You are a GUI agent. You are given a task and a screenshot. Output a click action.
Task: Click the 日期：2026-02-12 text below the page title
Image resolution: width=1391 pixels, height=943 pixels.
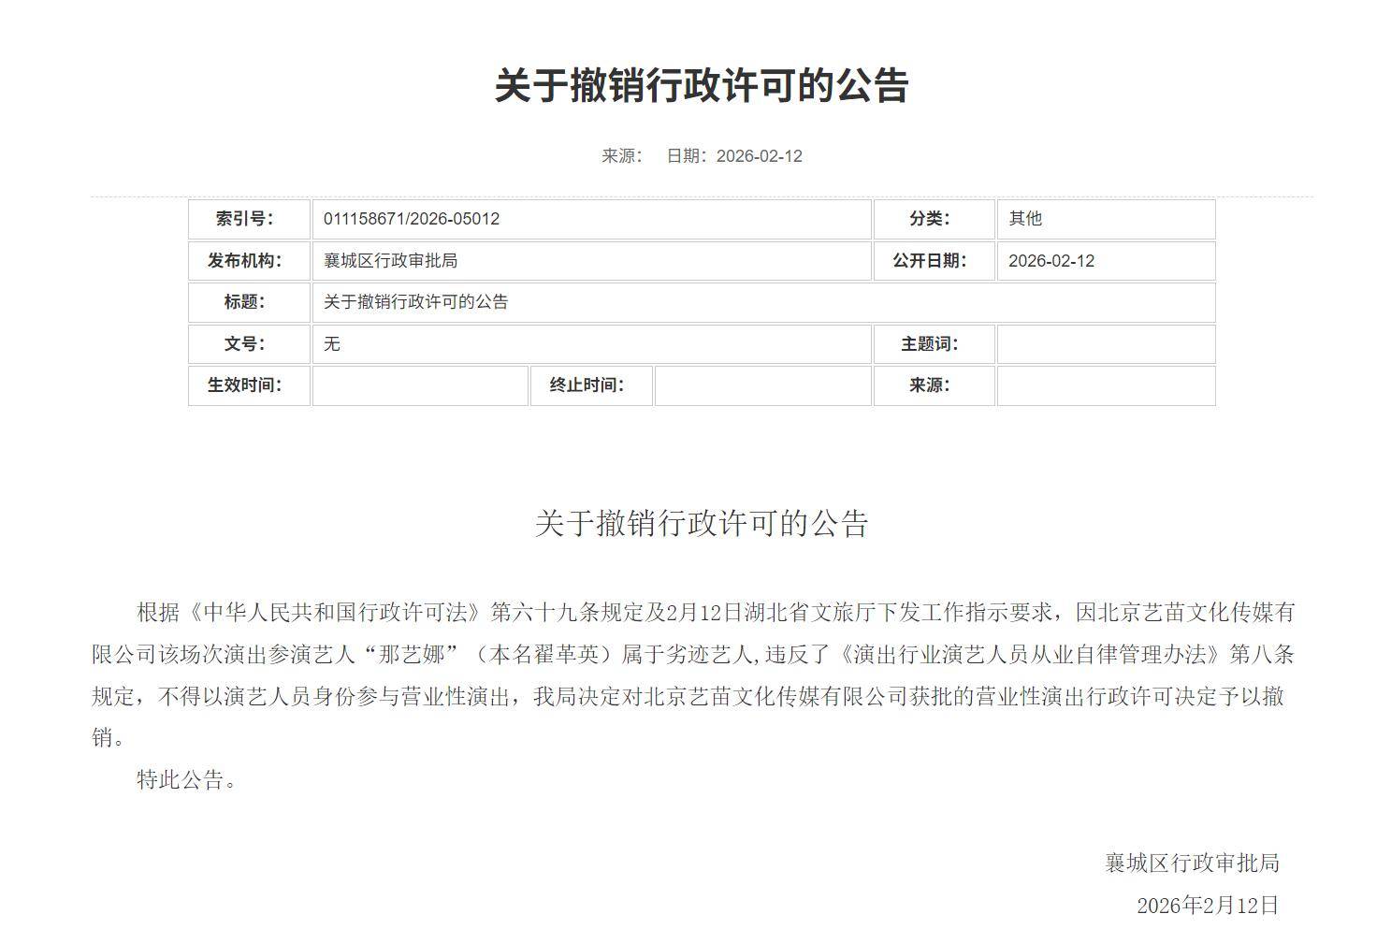pyautogui.click(x=734, y=156)
